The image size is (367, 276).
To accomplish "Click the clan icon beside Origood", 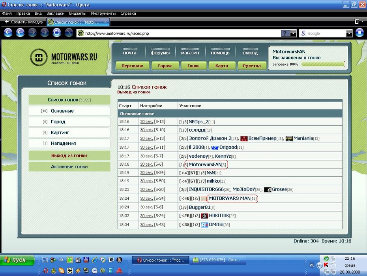I will tap(215, 147).
